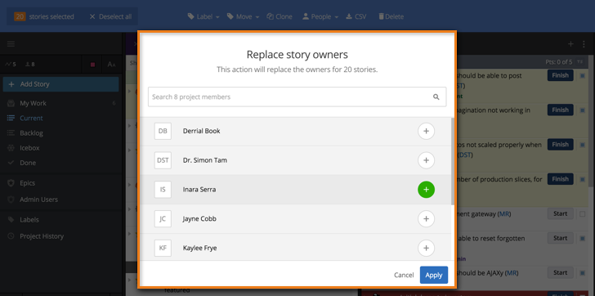595x296 pixels.
Task: Open the Move dropdown
Action: click(244, 16)
